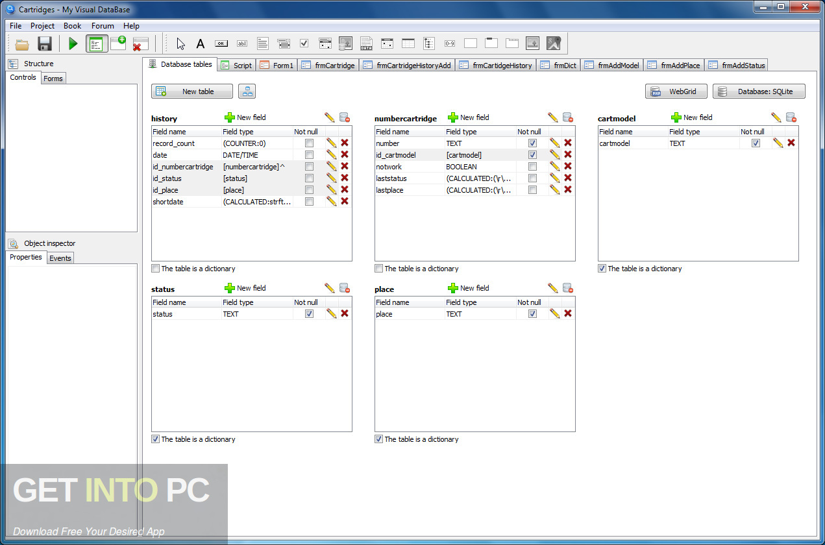Edit history table with pencil icon

click(x=330, y=117)
